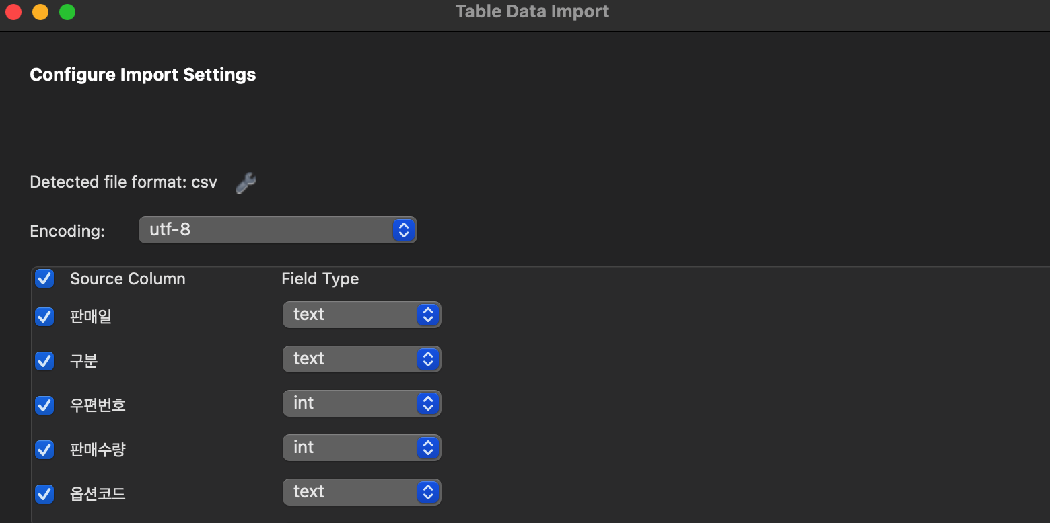Open field type dropdown for 구분

[361, 359]
